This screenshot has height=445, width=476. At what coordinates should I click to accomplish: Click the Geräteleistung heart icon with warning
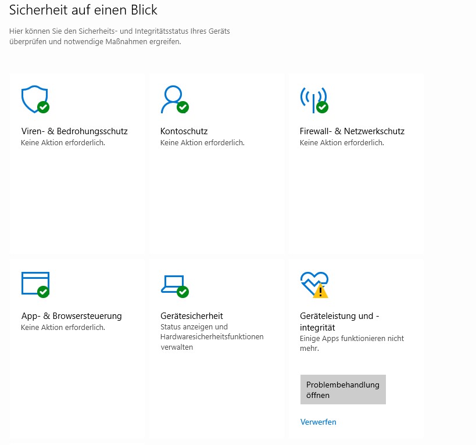pyautogui.click(x=314, y=285)
